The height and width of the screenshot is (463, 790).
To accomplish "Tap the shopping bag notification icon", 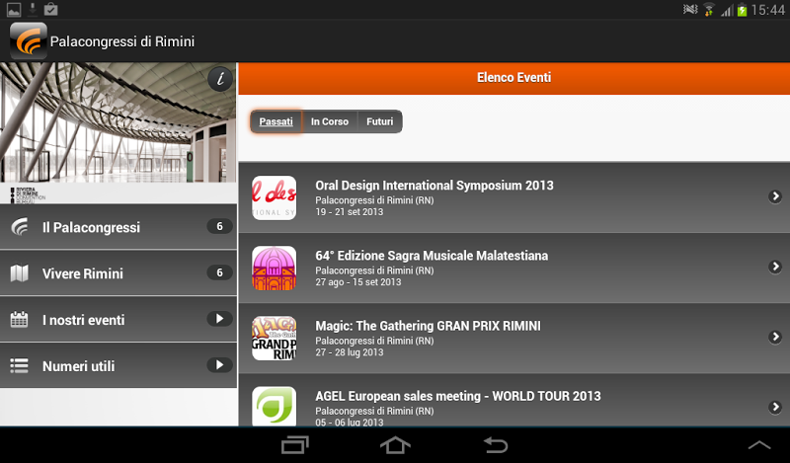I will click(x=50, y=9).
